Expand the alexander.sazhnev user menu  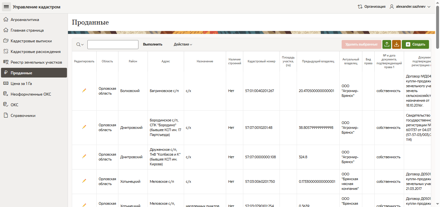(410, 6)
